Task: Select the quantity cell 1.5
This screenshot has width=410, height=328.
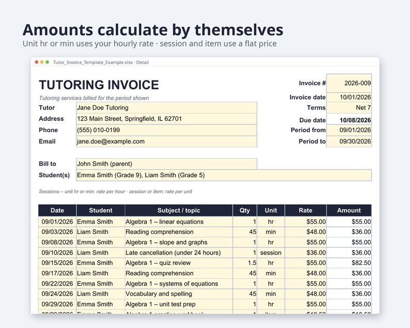Action: [x=245, y=263]
